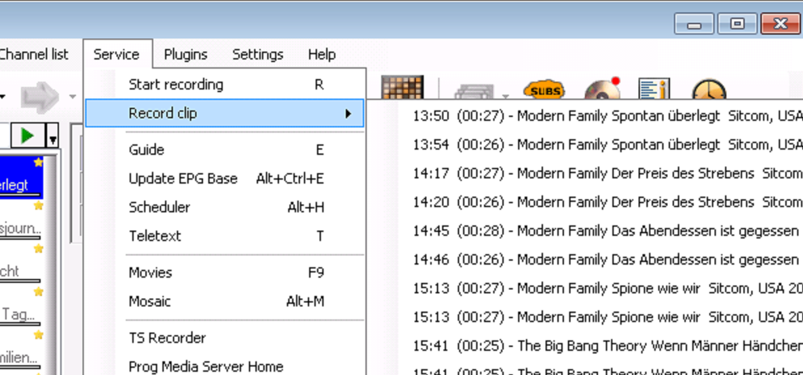Click the grey forward arrow icon
The image size is (803, 375).
pos(39,97)
